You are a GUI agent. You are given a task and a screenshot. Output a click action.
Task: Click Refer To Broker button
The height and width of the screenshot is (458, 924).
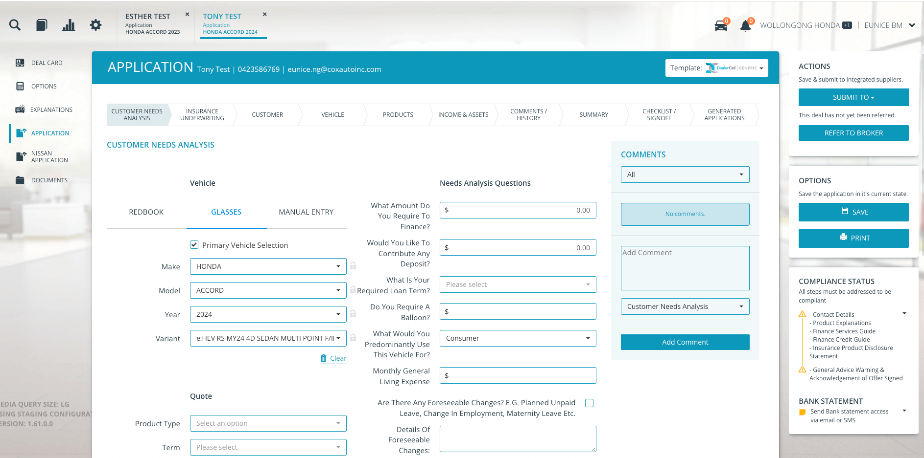point(853,133)
